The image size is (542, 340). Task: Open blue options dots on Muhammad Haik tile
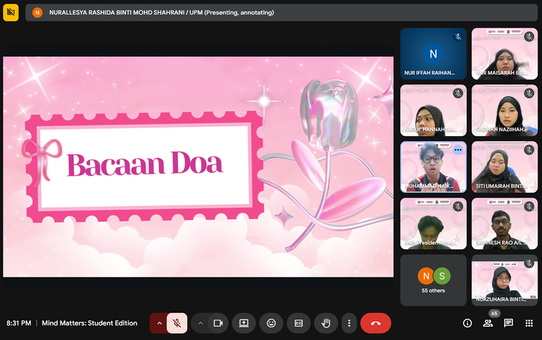458,150
